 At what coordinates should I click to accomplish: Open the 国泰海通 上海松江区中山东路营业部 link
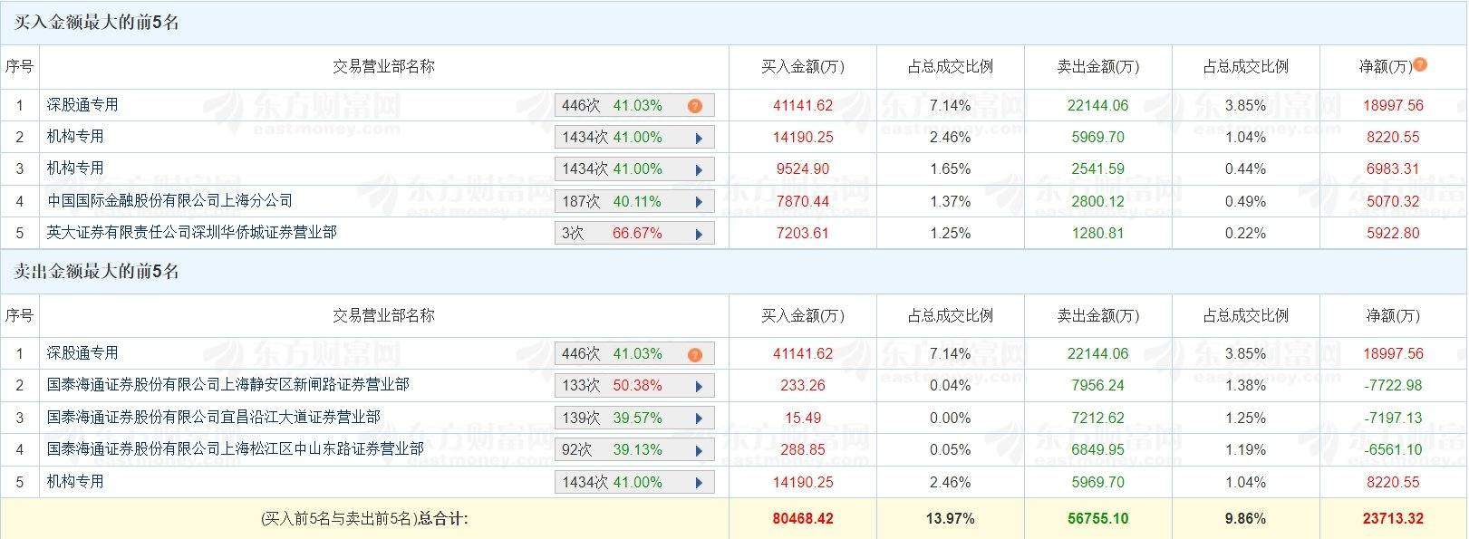[x=235, y=448]
